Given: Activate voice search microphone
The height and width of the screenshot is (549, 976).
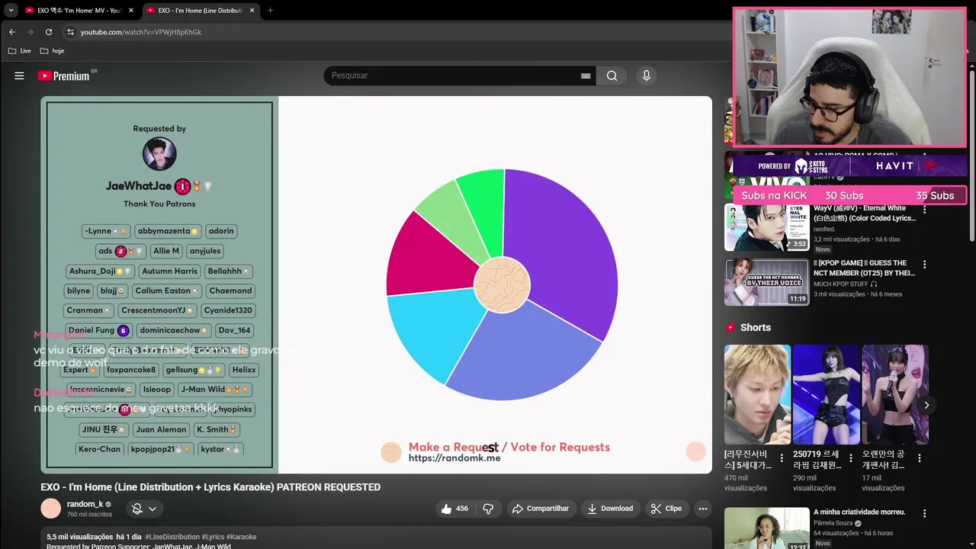Looking at the screenshot, I should coord(646,75).
